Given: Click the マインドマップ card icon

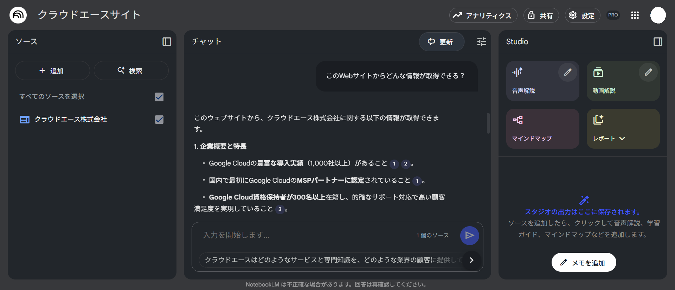Looking at the screenshot, I should click(x=517, y=120).
